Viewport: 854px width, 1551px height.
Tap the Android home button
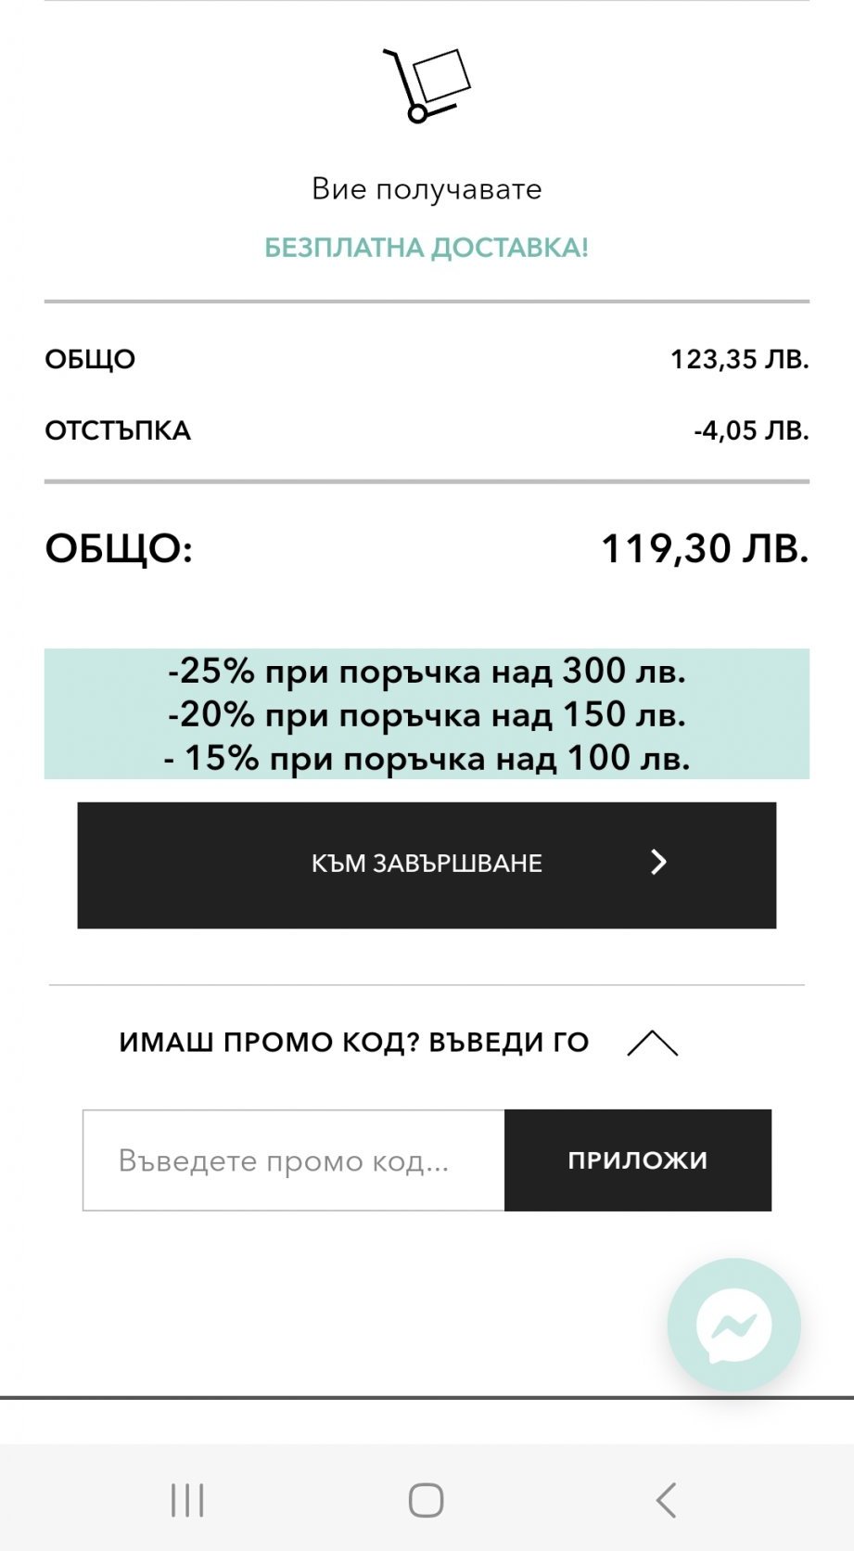[x=427, y=1500]
